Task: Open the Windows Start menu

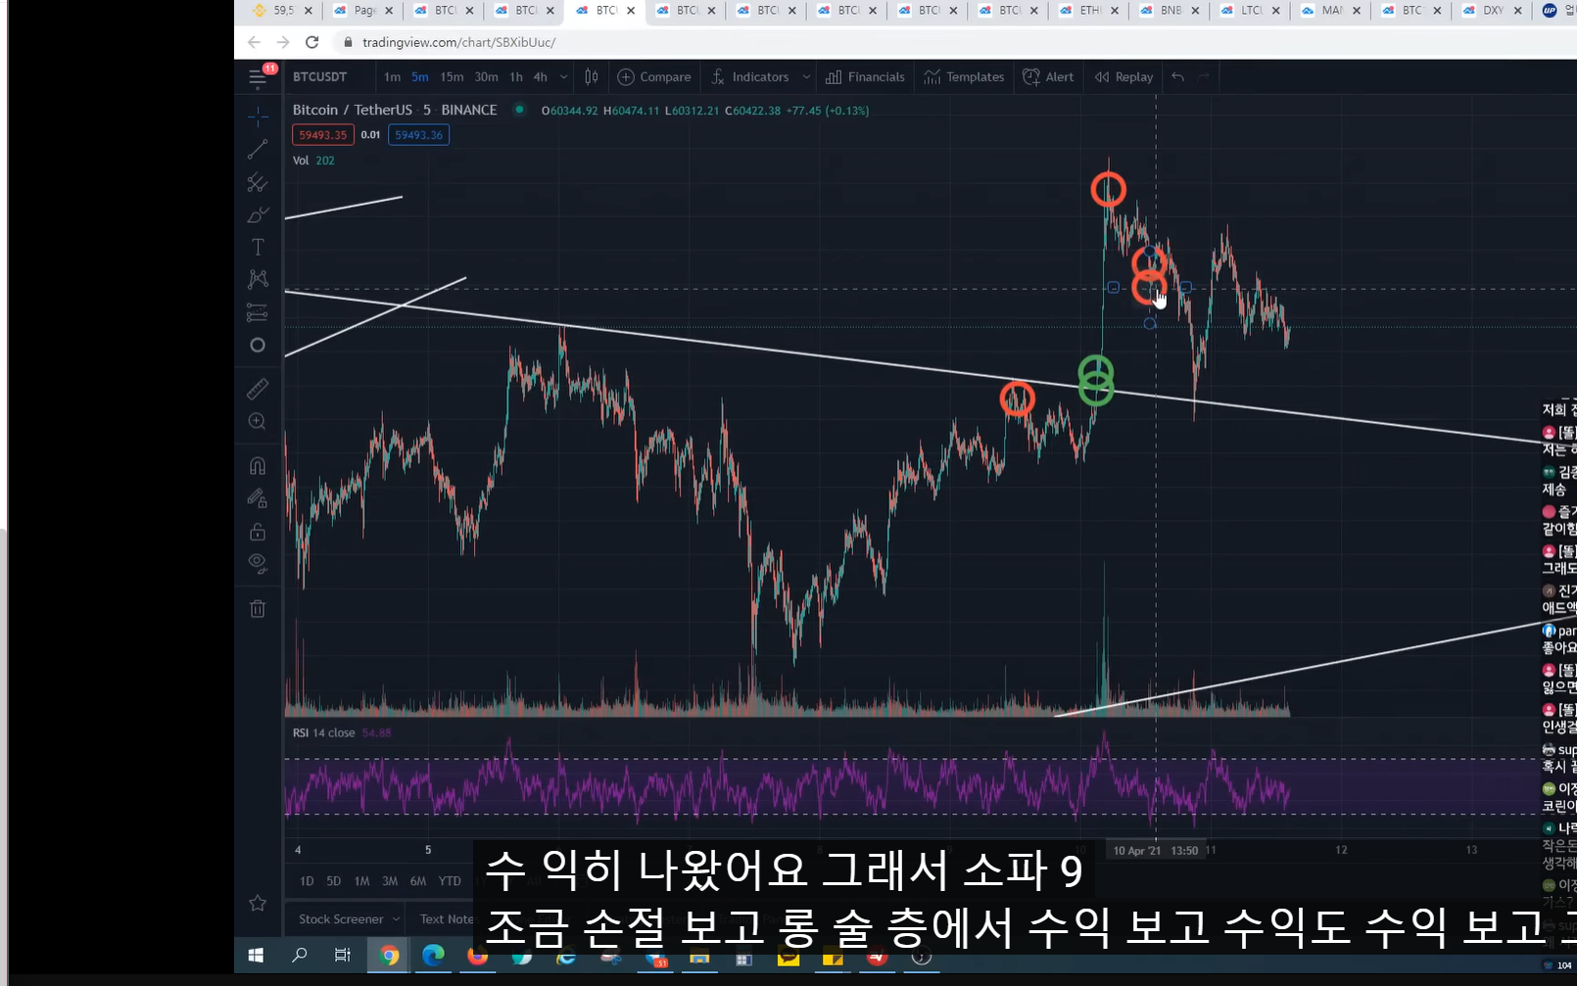Action: coord(256,956)
